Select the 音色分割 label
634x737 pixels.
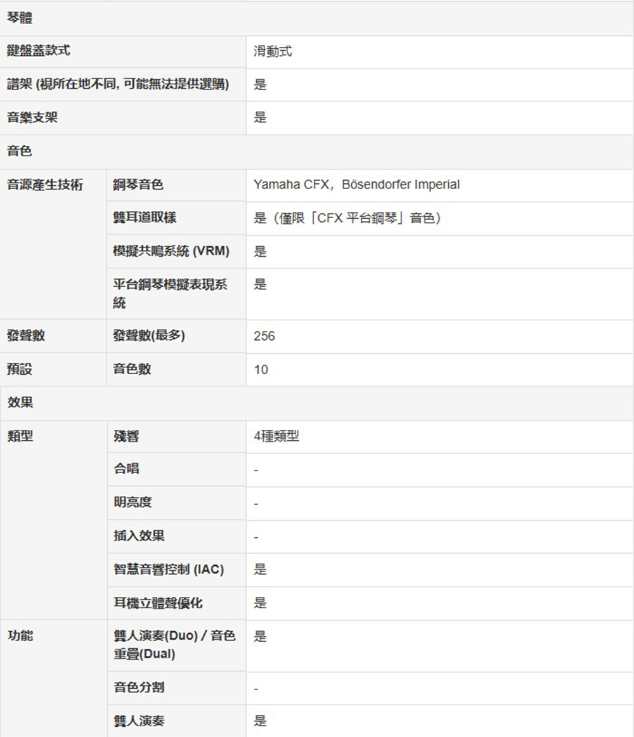point(139,688)
